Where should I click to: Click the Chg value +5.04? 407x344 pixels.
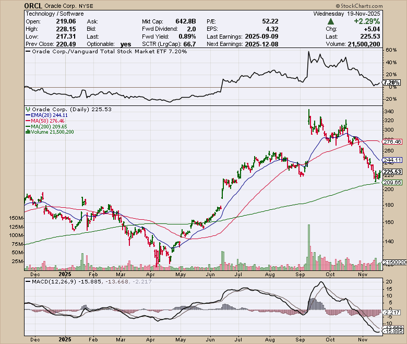[x=372, y=29]
